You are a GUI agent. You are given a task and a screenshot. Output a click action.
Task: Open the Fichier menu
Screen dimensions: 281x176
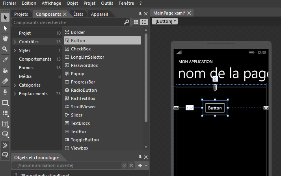pyautogui.click(x=9, y=3)
